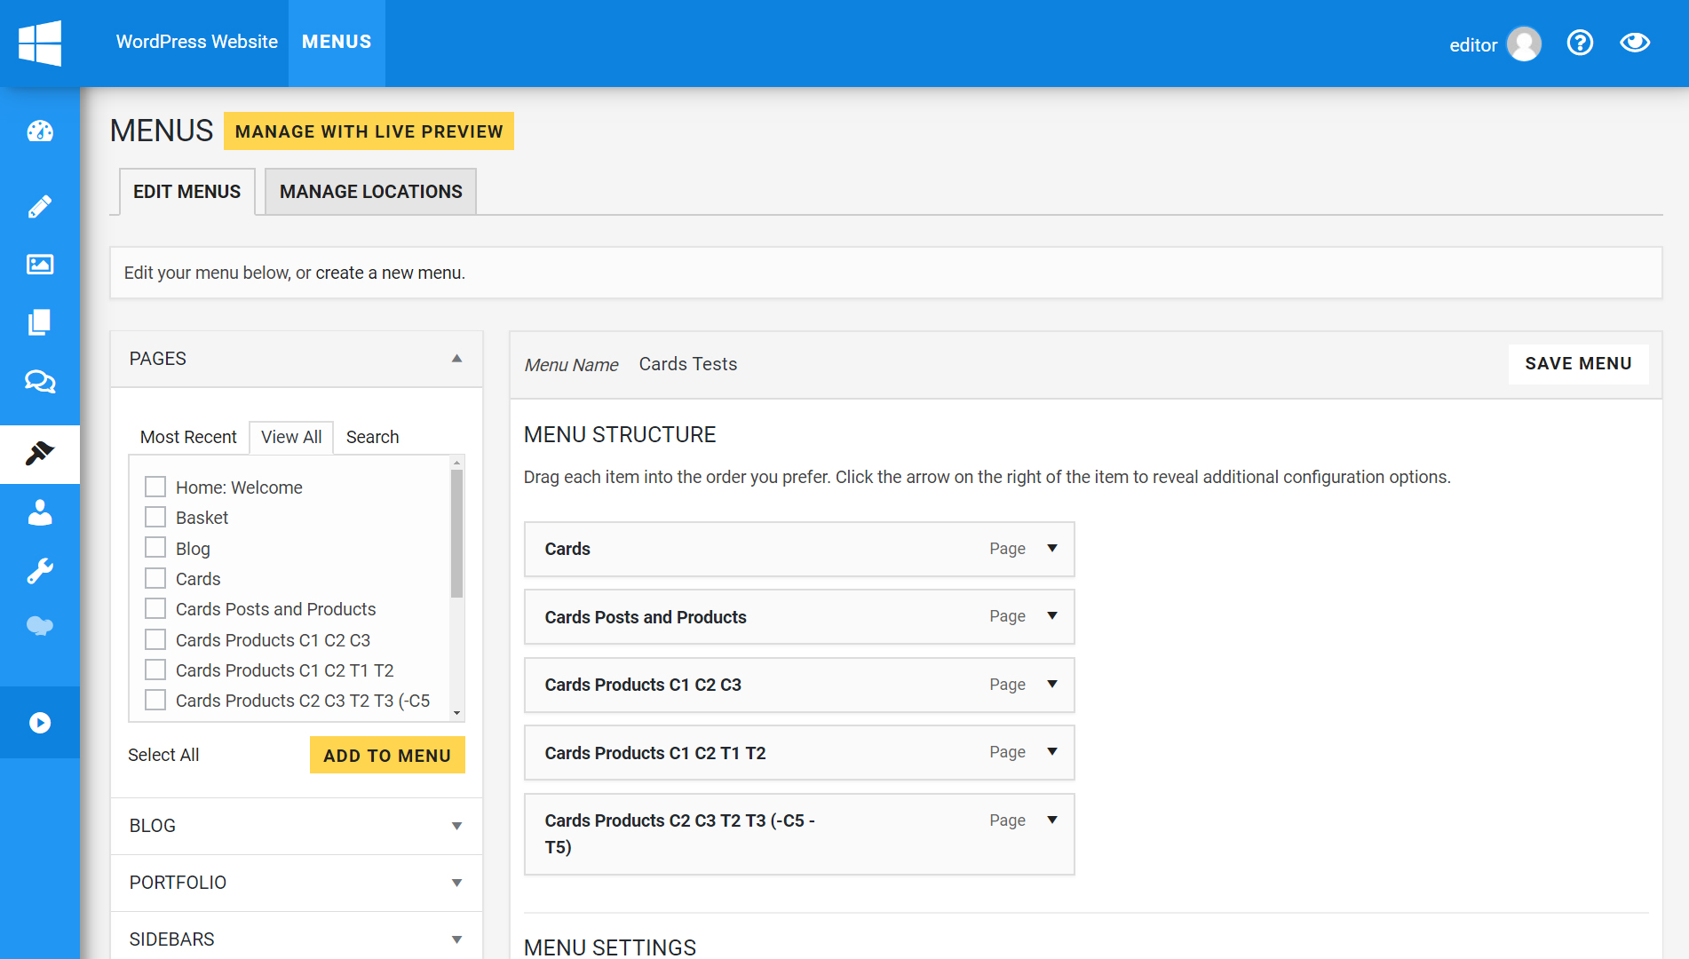The width and height of the screenshot is (1689, 959).
Task: Open the media image icon in sidebar
Action: pos(40,265)
